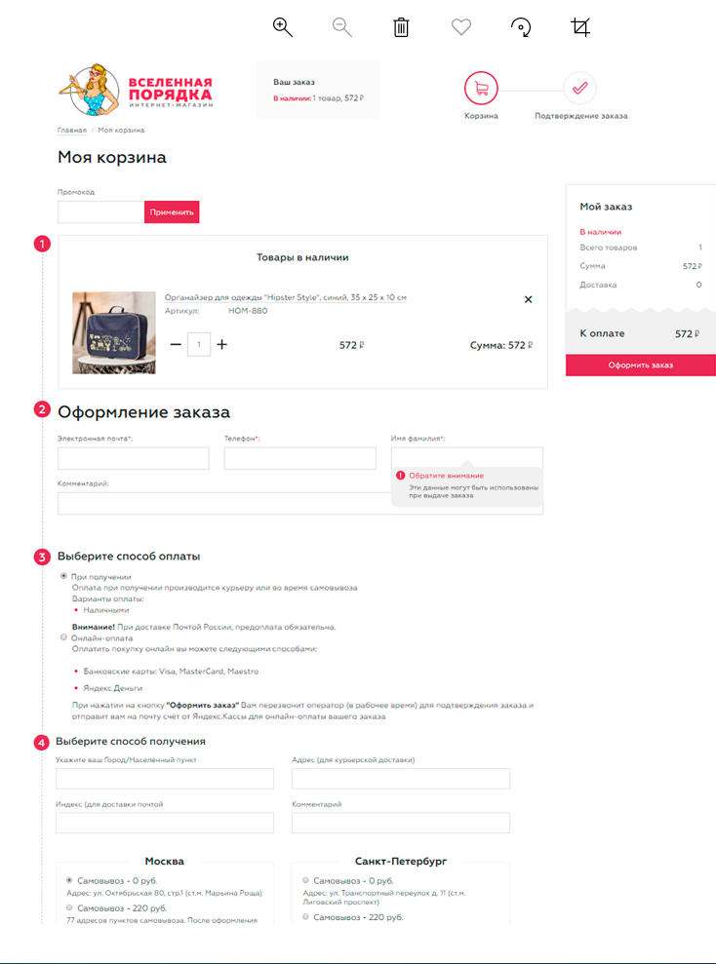Click the zoom out magnifier icon
The image size is (716, 964).
tap(342, 27)
